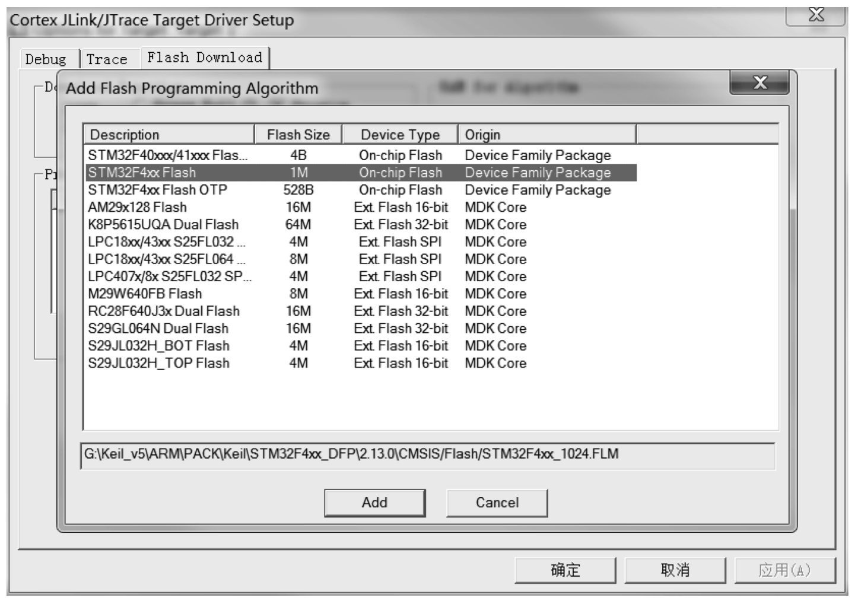
Task: Select the Flash Download tab
Action: [x=205, y=58]
